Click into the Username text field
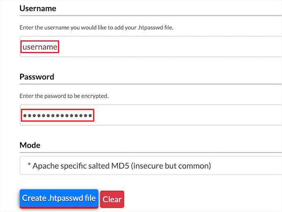282x212 pixels. pos(166,47)
